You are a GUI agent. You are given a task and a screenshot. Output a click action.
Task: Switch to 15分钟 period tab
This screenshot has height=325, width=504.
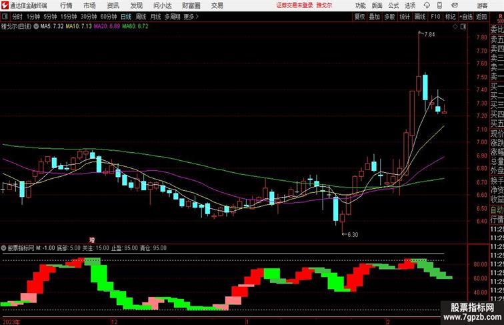pyautogui.click(x=69, y=17)
